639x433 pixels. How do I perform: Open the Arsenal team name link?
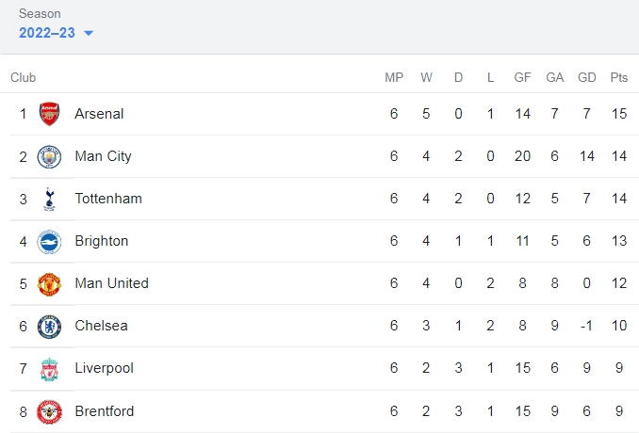point(99,114)
